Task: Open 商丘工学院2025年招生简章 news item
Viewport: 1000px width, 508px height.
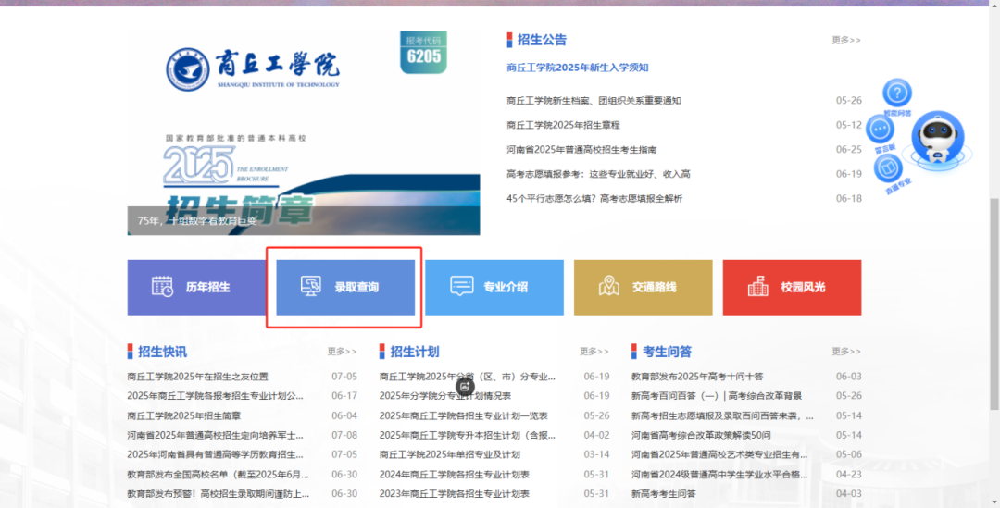Action: 183,415
